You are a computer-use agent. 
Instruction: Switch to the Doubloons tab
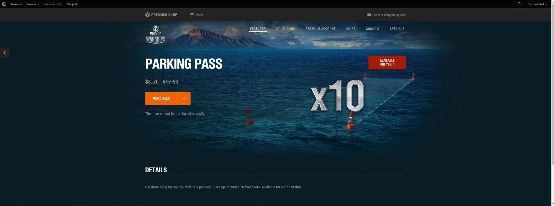pos(285,29)
